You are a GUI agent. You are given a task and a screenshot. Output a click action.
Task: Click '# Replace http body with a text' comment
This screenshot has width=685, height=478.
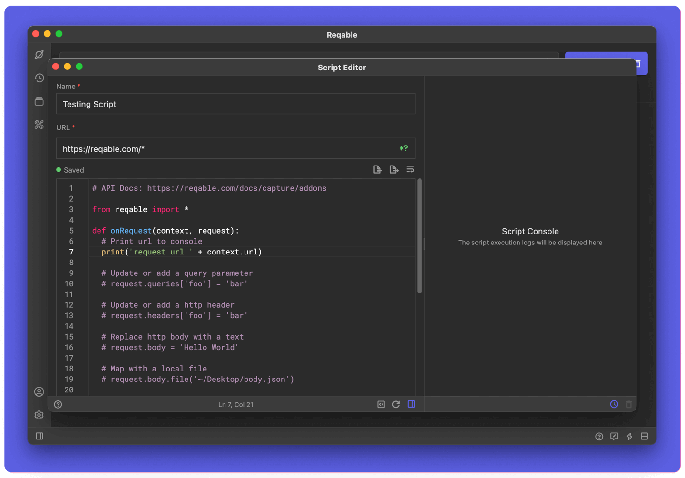[172, 337]
